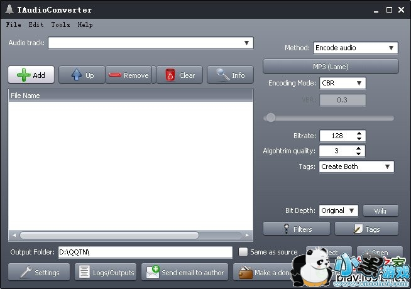Open Settings with the wrench button
The image size is (411, 289).
tap(39, 272)
